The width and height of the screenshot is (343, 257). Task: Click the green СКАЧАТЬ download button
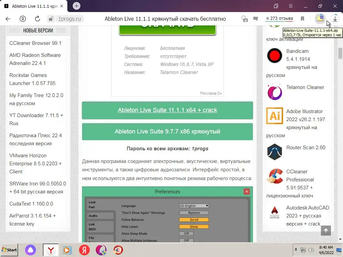[167, 30]
